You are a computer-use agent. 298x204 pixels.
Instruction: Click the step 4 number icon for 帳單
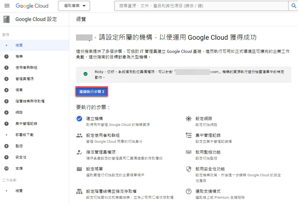(6, 90)
